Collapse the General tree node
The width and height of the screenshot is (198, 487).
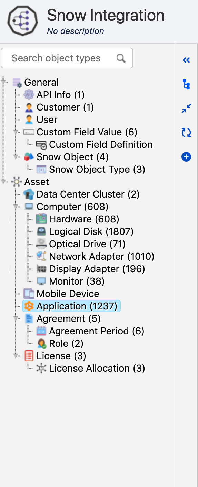4,82
